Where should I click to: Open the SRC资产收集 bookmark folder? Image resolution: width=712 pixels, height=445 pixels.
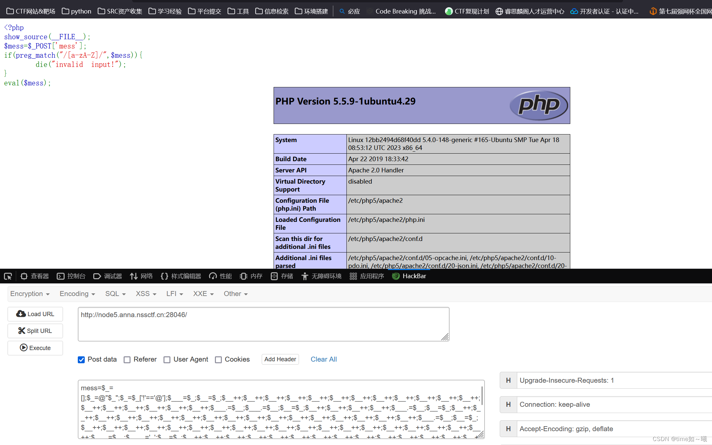pos(120,11)
